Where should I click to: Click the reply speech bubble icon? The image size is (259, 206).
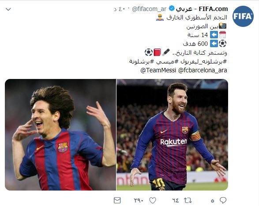[223, 200]
